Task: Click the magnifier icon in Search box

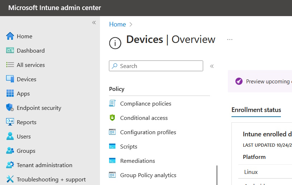Action: click(115, 66)
